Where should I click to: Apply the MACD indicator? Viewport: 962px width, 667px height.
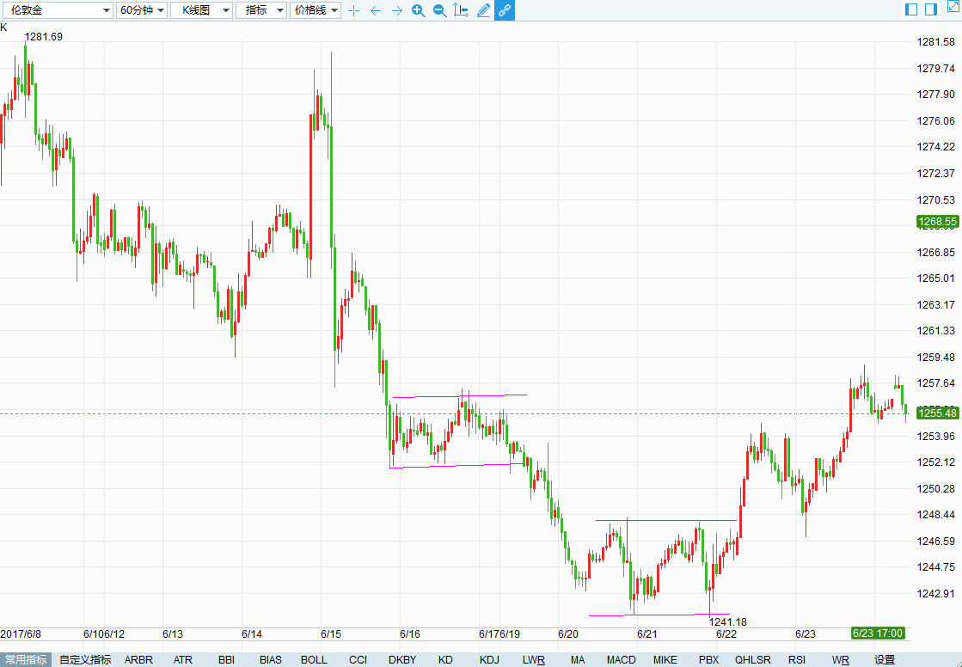coord(621,660)
